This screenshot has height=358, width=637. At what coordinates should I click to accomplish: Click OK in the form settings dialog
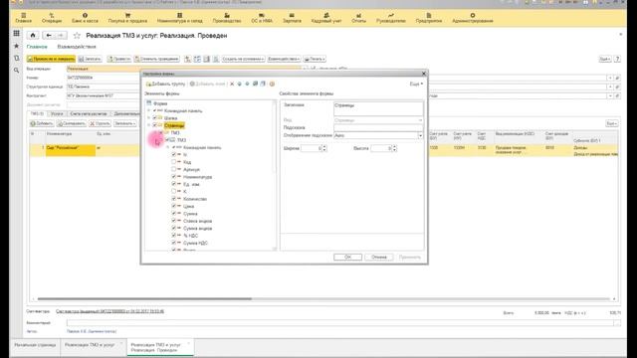click(347, 257)
